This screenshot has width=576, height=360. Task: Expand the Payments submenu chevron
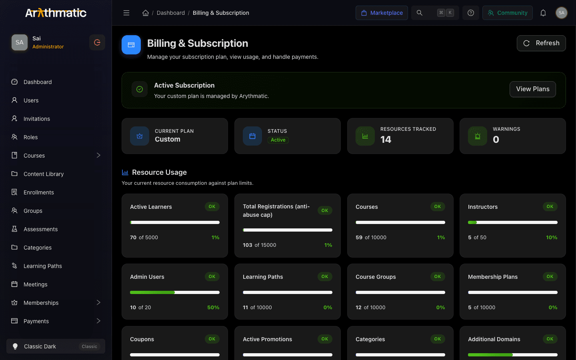98,321
